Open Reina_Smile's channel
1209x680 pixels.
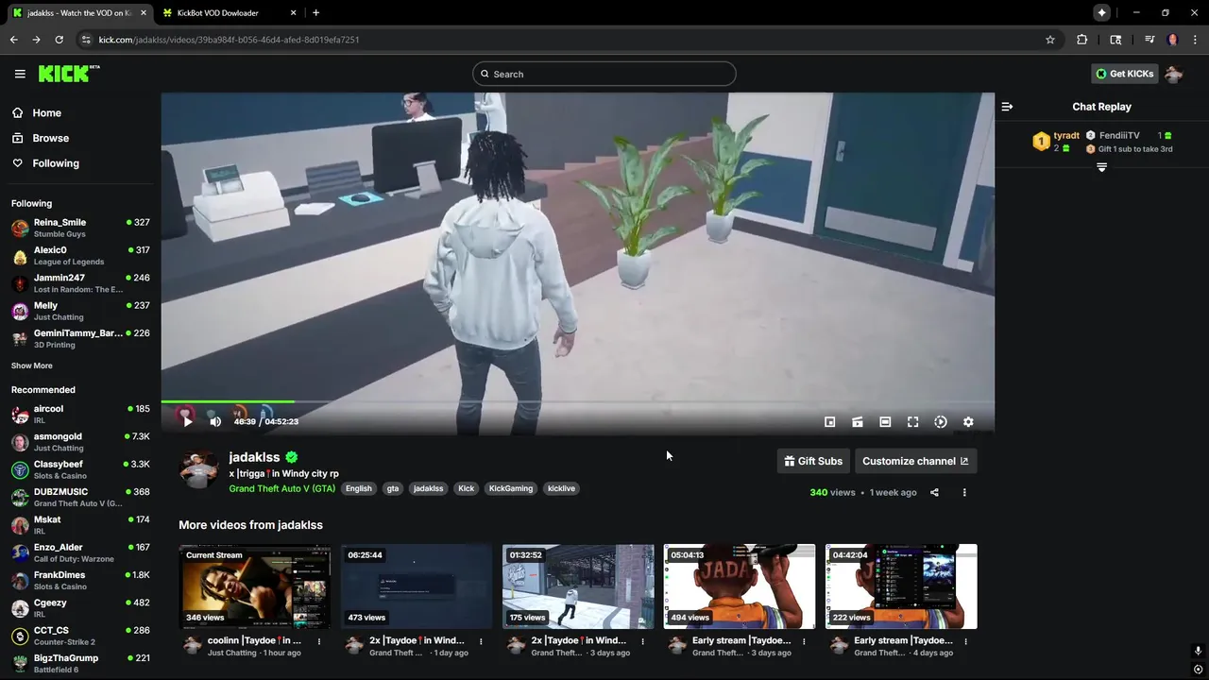pyautogui.click(x=80, y=228)
